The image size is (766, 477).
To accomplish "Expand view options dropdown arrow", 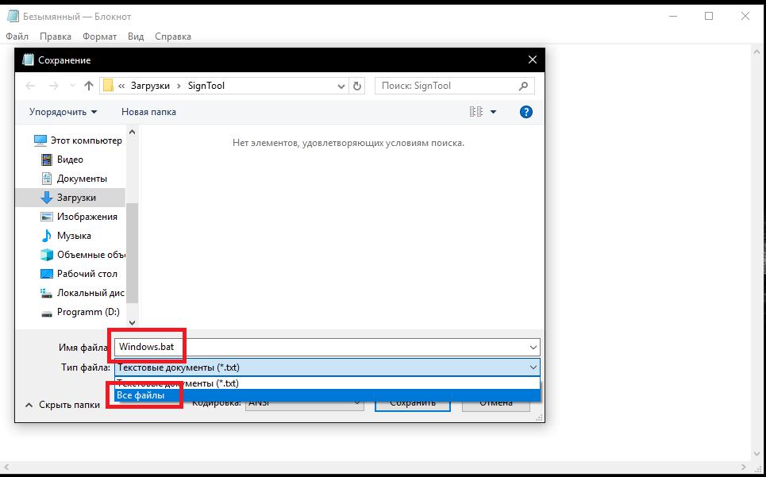I will pos(493,112).
